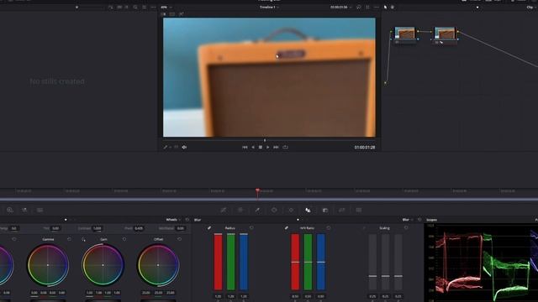Select node 02 in the node graph
Screen dimensions: 538x302
[445, 35]
